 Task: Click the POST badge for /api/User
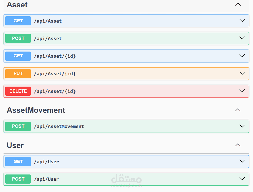tap(18, 179)
